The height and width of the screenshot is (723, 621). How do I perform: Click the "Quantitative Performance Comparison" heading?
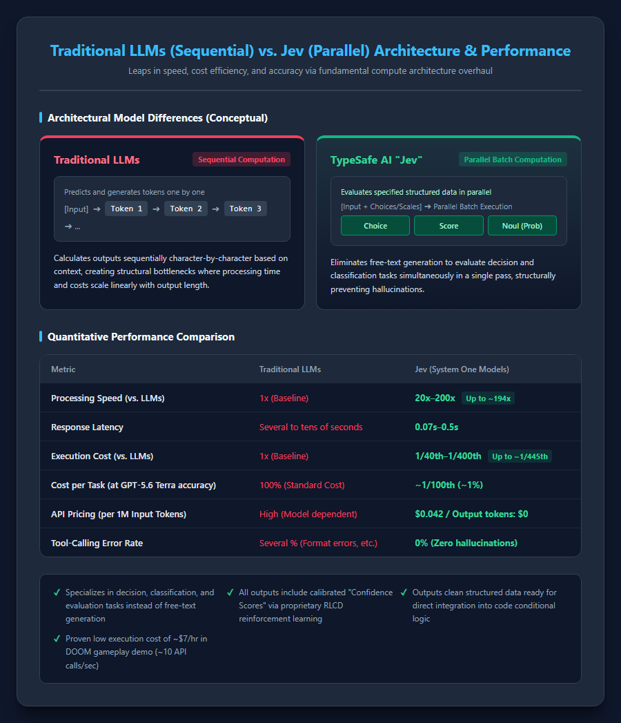pyautogui.click(x=141, y=337)
